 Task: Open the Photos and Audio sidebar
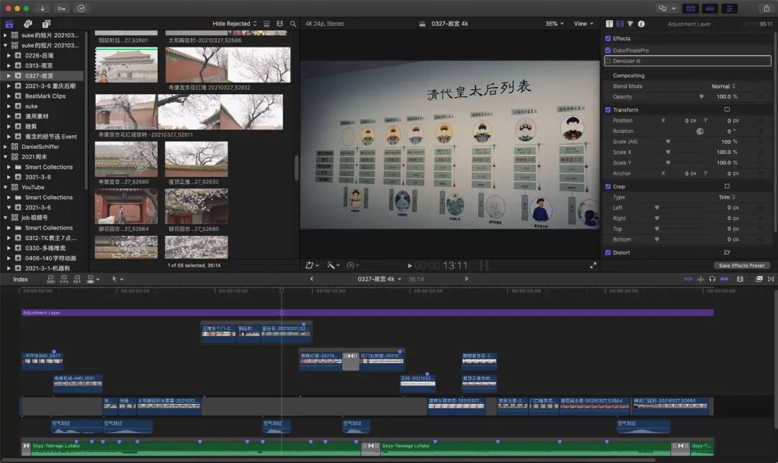click(x=28, y=24)
